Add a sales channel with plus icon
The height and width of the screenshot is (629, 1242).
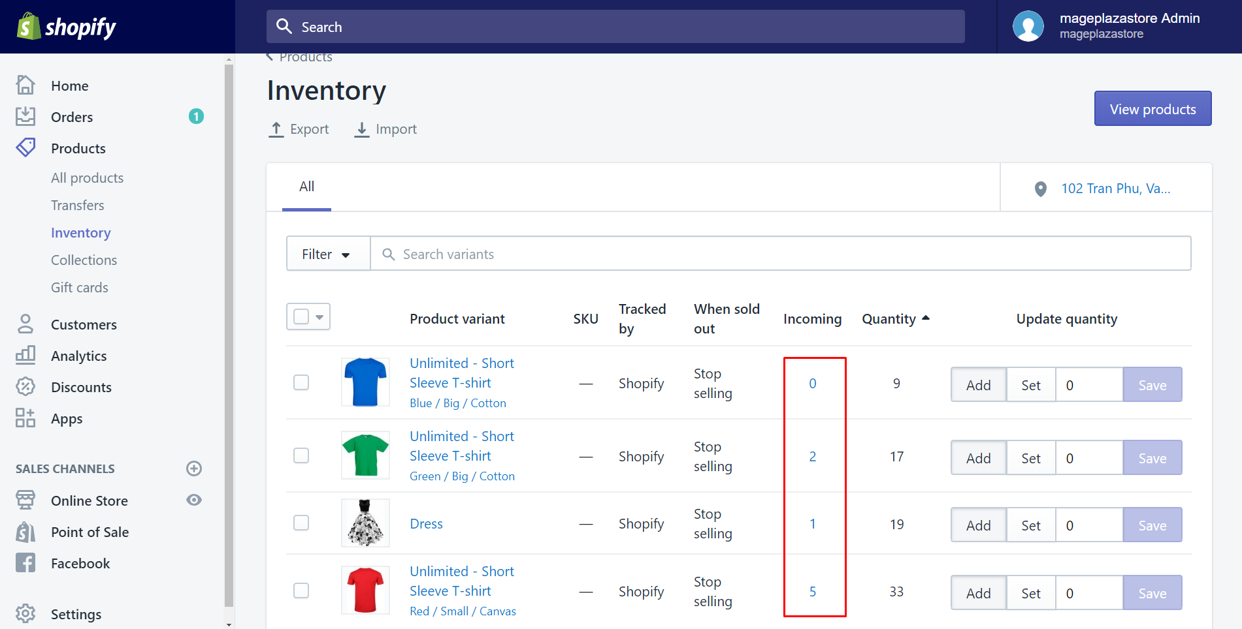coord(194,468)
